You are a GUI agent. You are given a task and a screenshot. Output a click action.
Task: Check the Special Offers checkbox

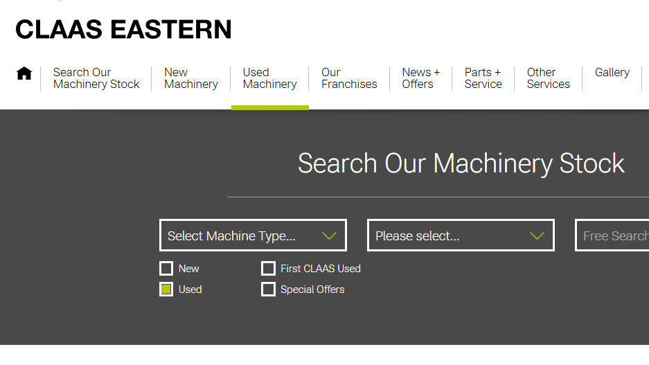(x=268, y=290)
